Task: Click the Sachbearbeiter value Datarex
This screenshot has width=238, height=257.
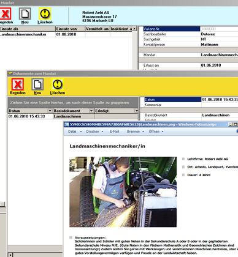Action: pos(219,34)
